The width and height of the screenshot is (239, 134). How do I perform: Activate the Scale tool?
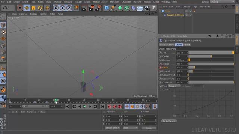point(33,8)
